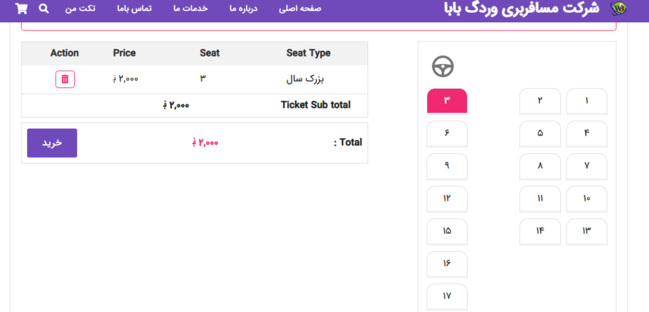
Task: Click the search magnifier icon
Action: click(44, 9)
